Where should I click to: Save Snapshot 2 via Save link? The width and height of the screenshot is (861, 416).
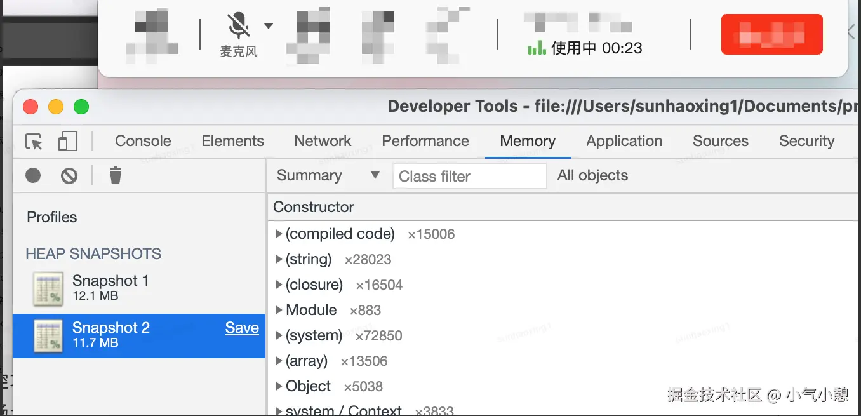tap(242, 328)
